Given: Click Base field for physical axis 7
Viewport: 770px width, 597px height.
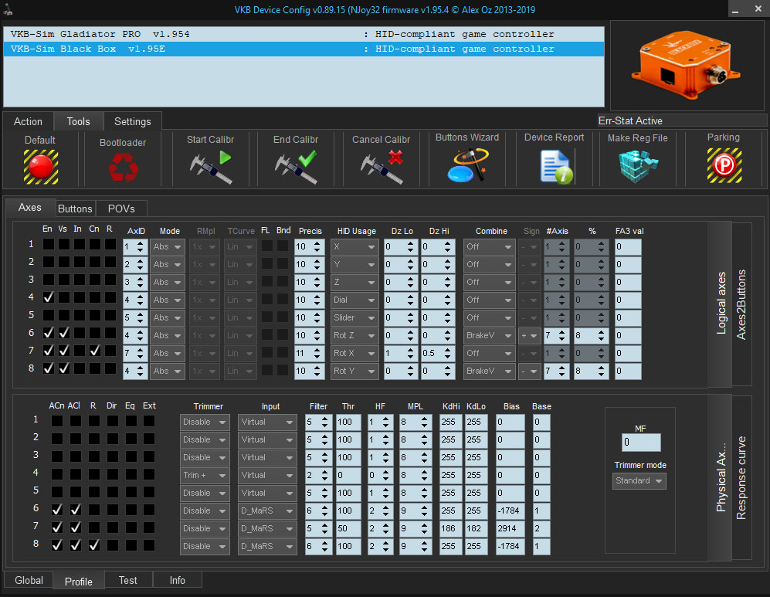Looking at the screenshot, I should [541, 528].
